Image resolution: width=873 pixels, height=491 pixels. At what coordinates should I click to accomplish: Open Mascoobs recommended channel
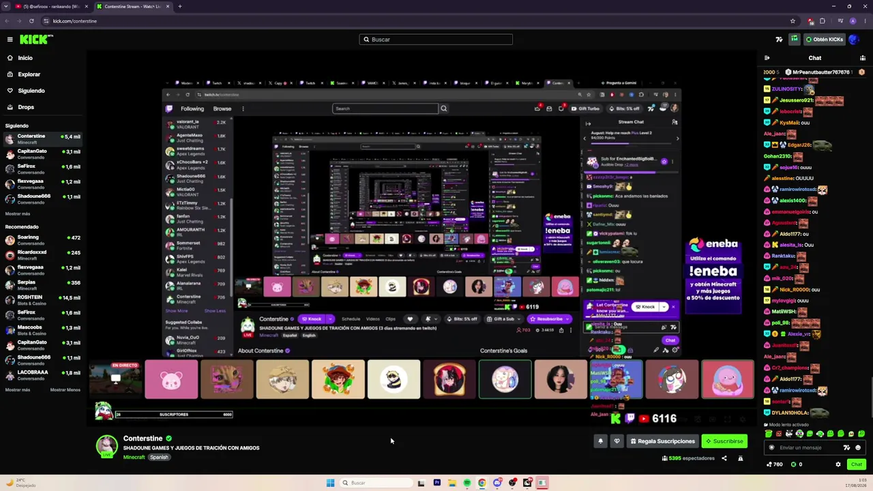[x=43, y=330]
